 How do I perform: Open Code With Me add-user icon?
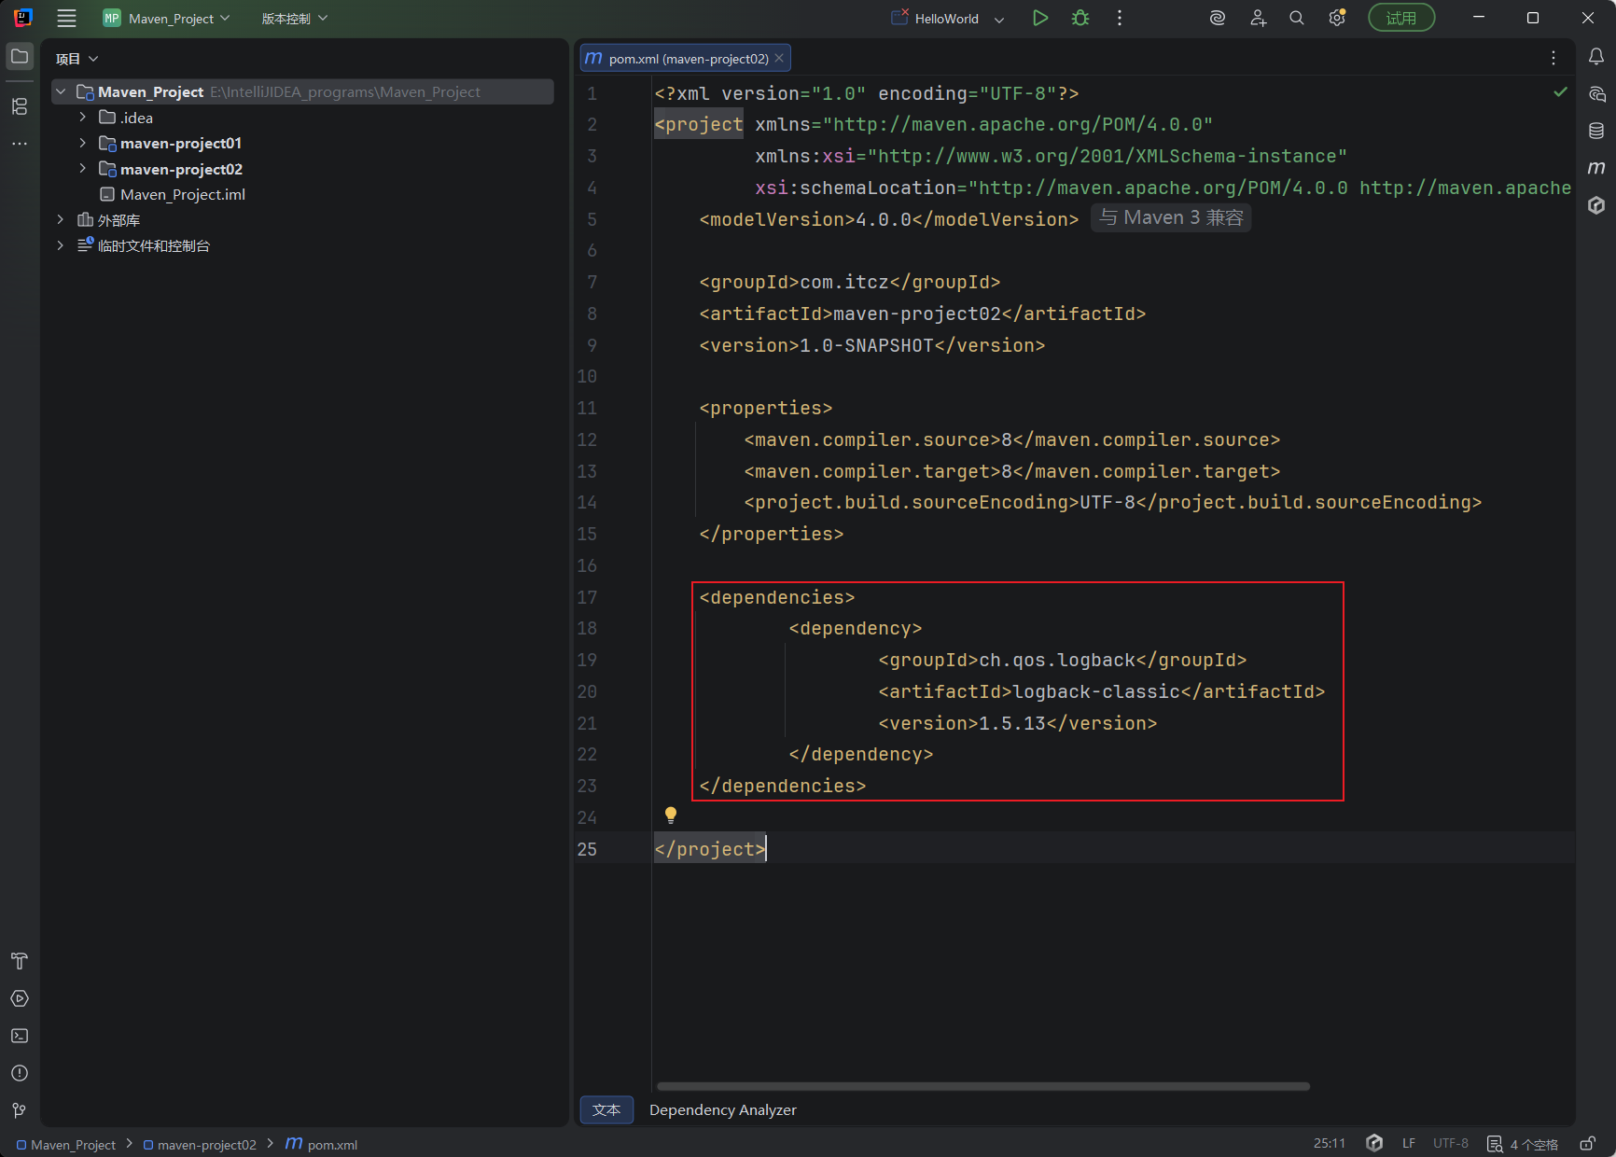tap(1258, 18)
